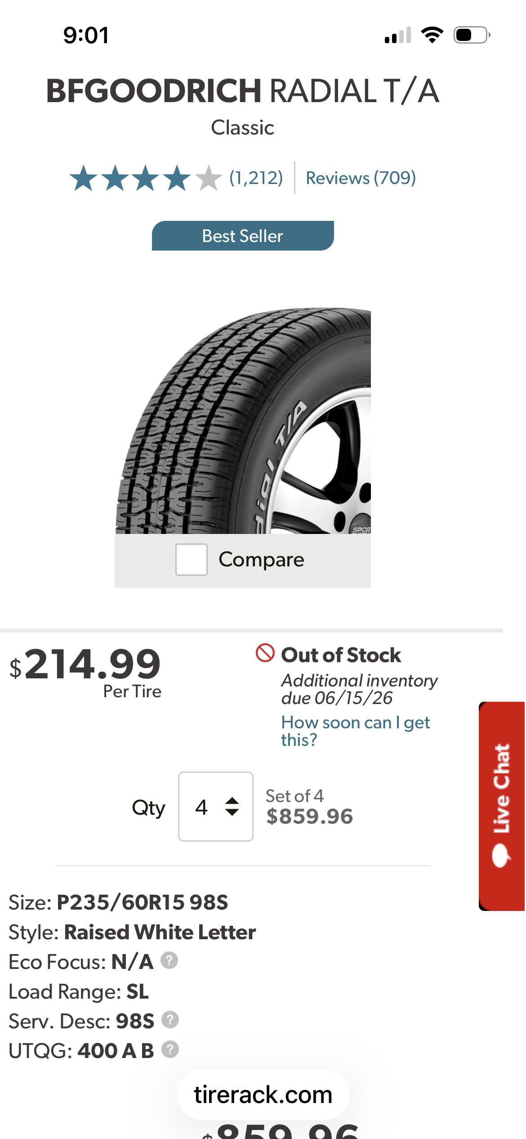Click "How soon can I get this?" link

tap(355, 731)
